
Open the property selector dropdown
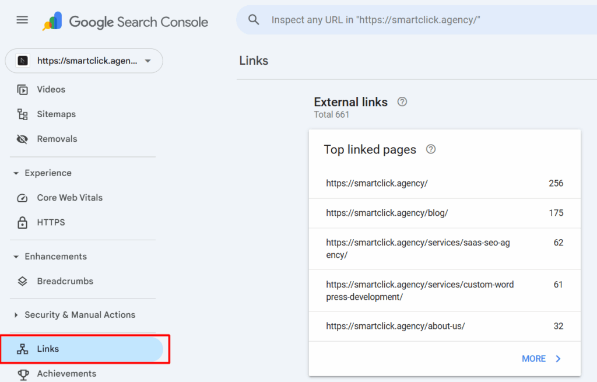click(x=84, y=61)
